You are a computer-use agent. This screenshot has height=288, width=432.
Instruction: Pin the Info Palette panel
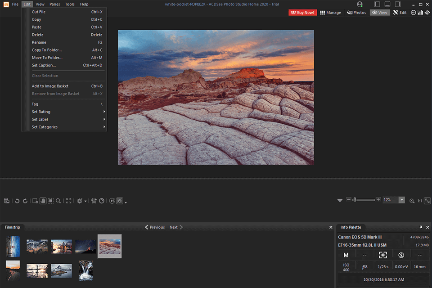click(x=421, y=227)
